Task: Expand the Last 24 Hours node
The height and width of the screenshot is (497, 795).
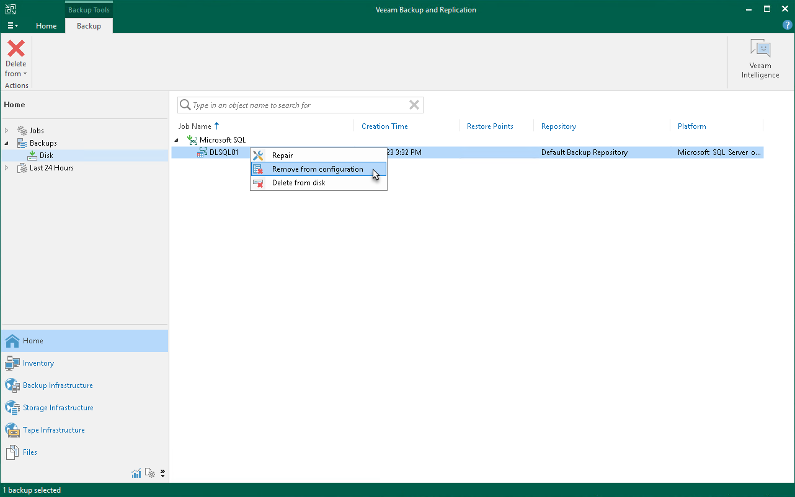Action: 7,168
